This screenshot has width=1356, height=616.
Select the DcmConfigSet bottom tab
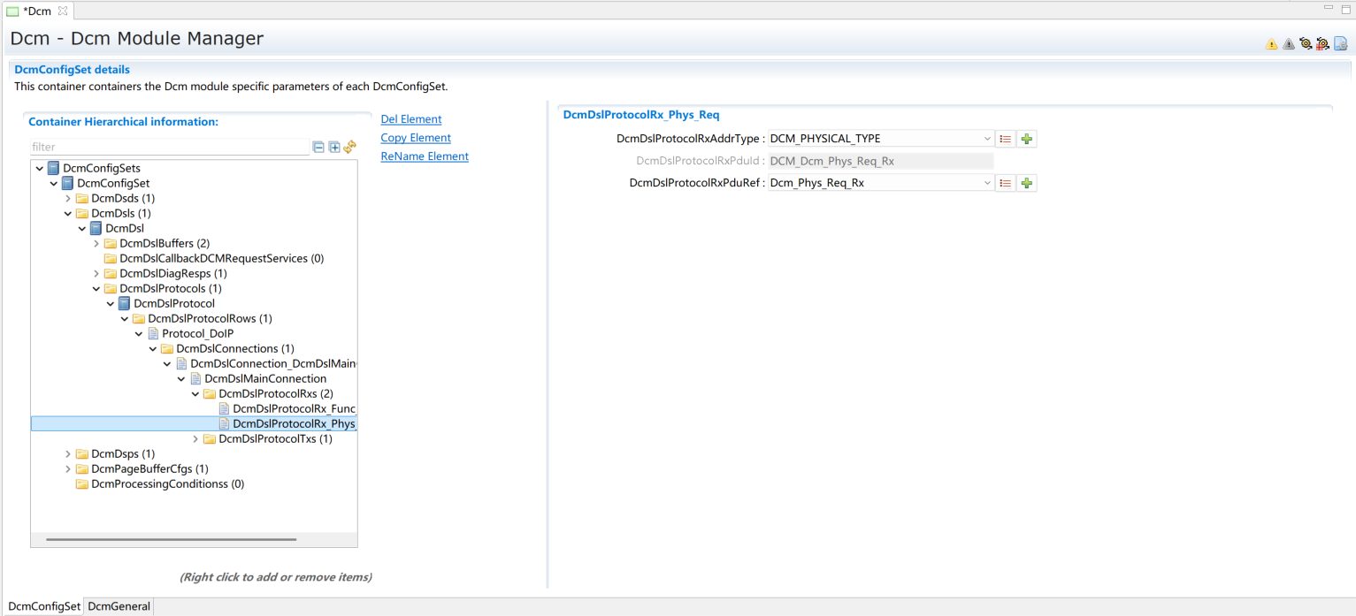[x=43, y=606]
